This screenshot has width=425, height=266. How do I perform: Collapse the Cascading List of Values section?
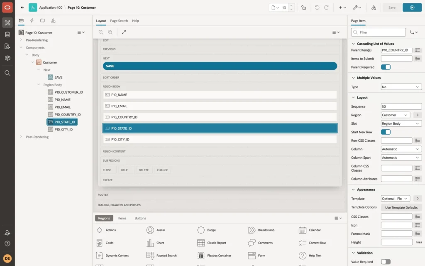pyautogui.click(x=353, y=44)
